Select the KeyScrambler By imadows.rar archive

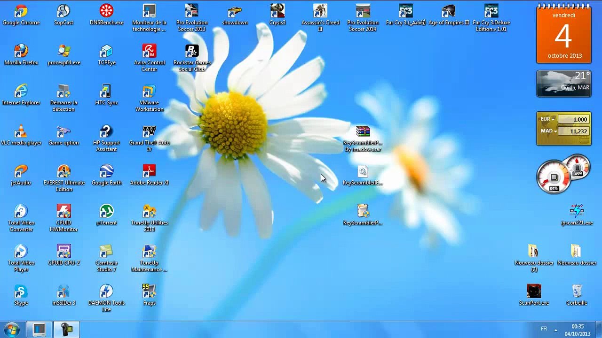click(363, 138)
